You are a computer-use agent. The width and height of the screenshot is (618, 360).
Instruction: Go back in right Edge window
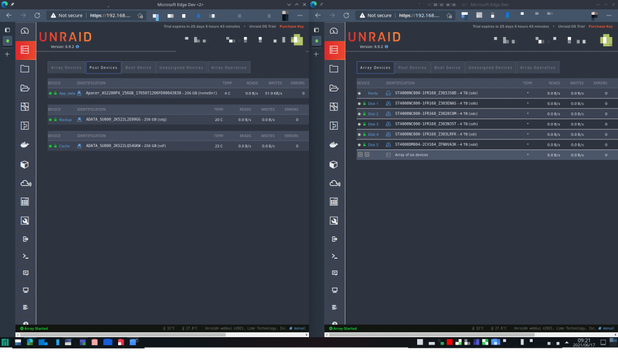tap(318, 15)
